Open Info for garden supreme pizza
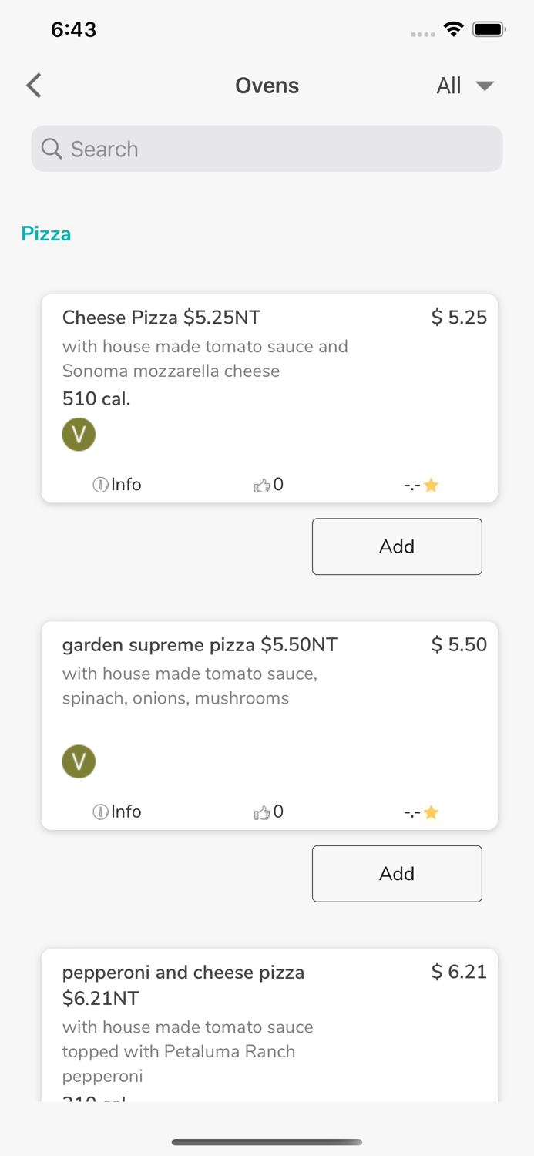This screenshot has width=534, height=1156. tap(117, 812)
